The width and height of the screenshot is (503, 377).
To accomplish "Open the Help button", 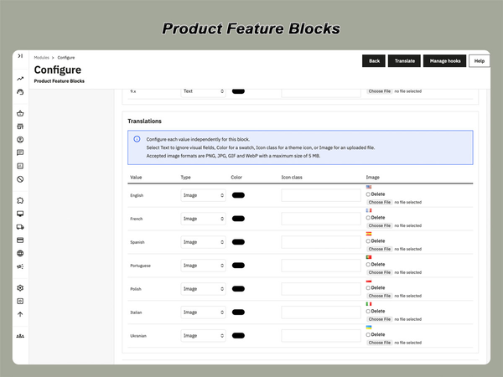I will click(x=480, y=61).
